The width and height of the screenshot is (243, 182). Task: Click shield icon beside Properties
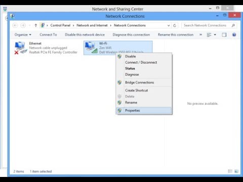119,110
